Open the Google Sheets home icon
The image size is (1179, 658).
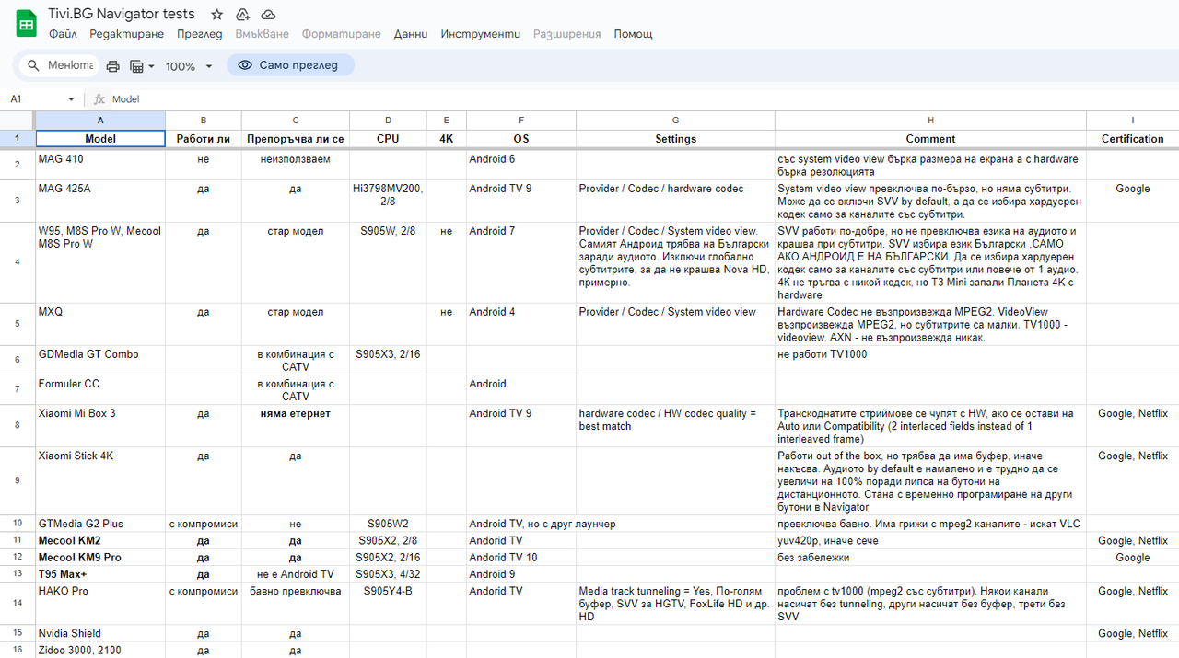pos(26,24)
